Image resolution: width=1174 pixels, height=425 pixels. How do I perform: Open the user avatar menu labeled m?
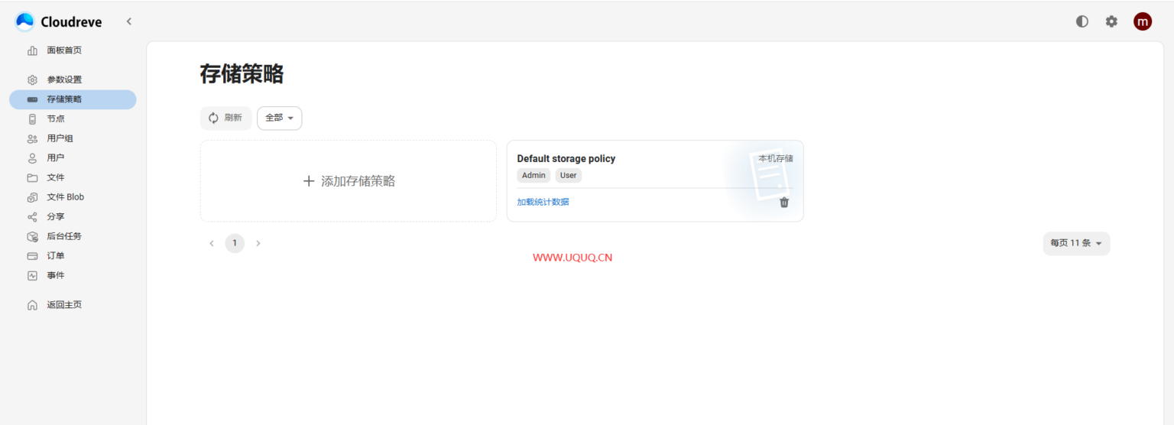click(1142, 21)
